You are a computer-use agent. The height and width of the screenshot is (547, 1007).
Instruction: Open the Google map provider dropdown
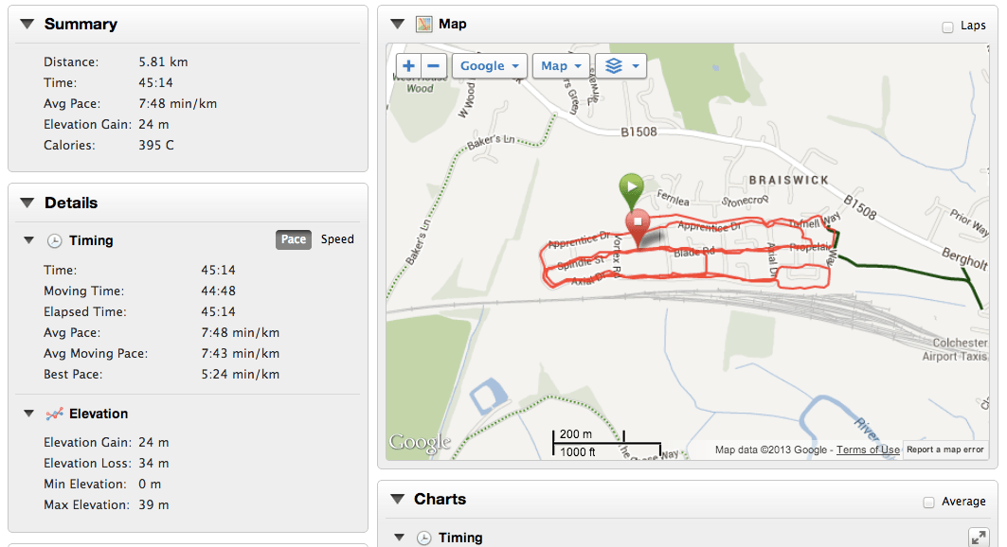click(490, 66)
